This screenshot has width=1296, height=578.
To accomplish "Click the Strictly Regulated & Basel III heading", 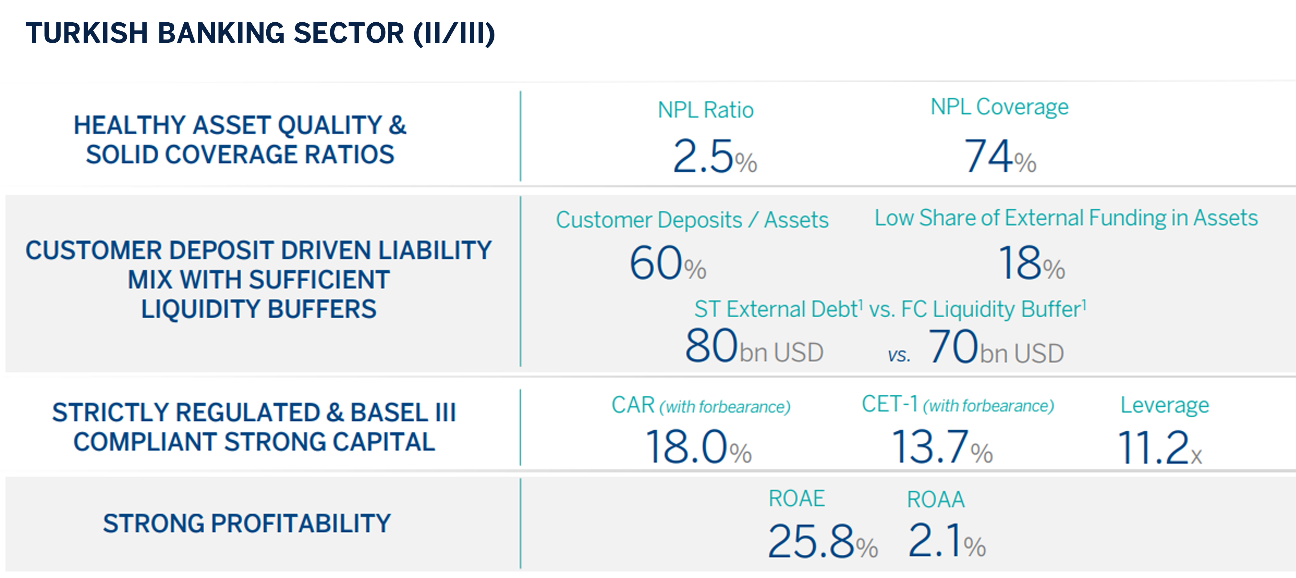I will pyautogui.click(x=254, y=427).
